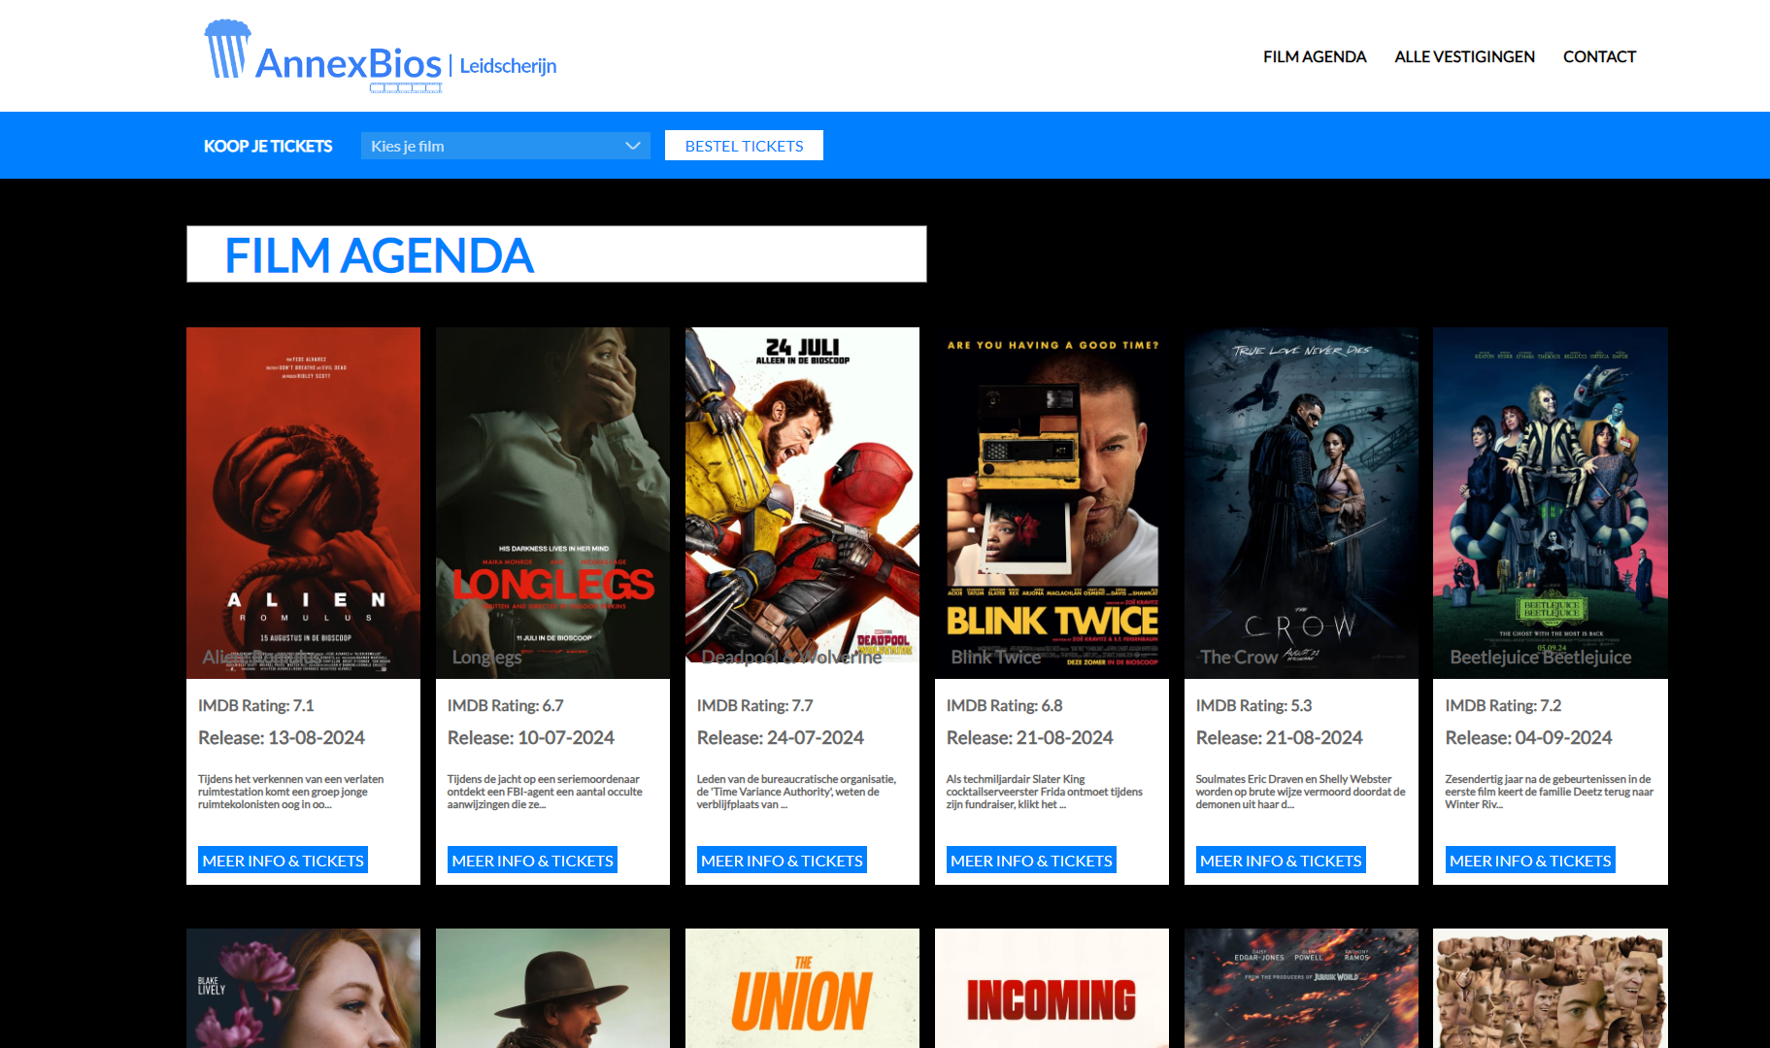Click the Blink Twice poster image
This screenshot has width=1770, height=1048.
point(1052,502)
